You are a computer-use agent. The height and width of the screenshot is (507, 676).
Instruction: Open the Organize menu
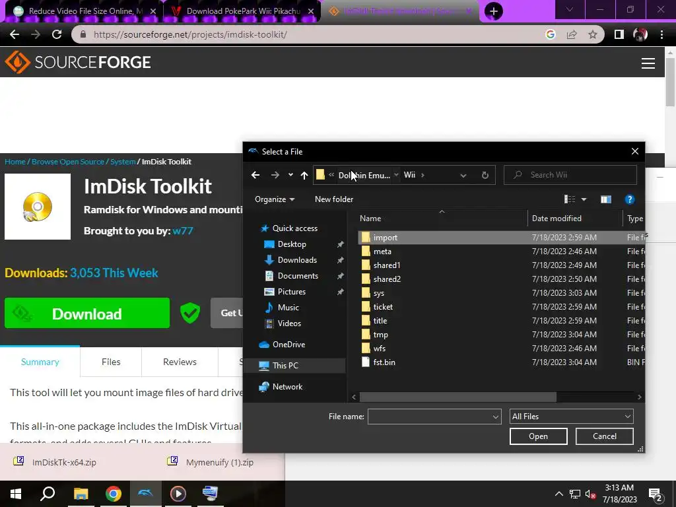tap(275, 199)
